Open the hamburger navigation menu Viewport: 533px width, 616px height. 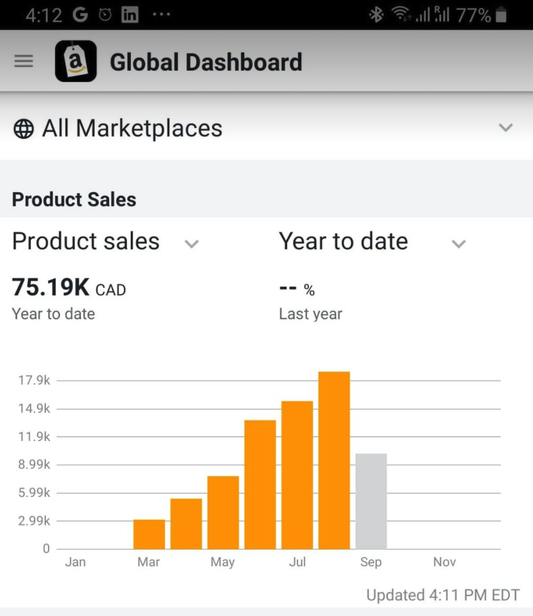coord(23,61)
